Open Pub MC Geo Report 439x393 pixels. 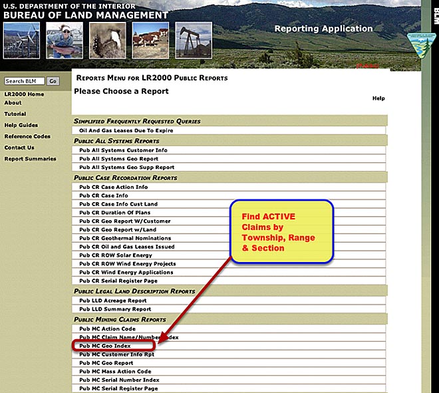[x=106, y=363]
